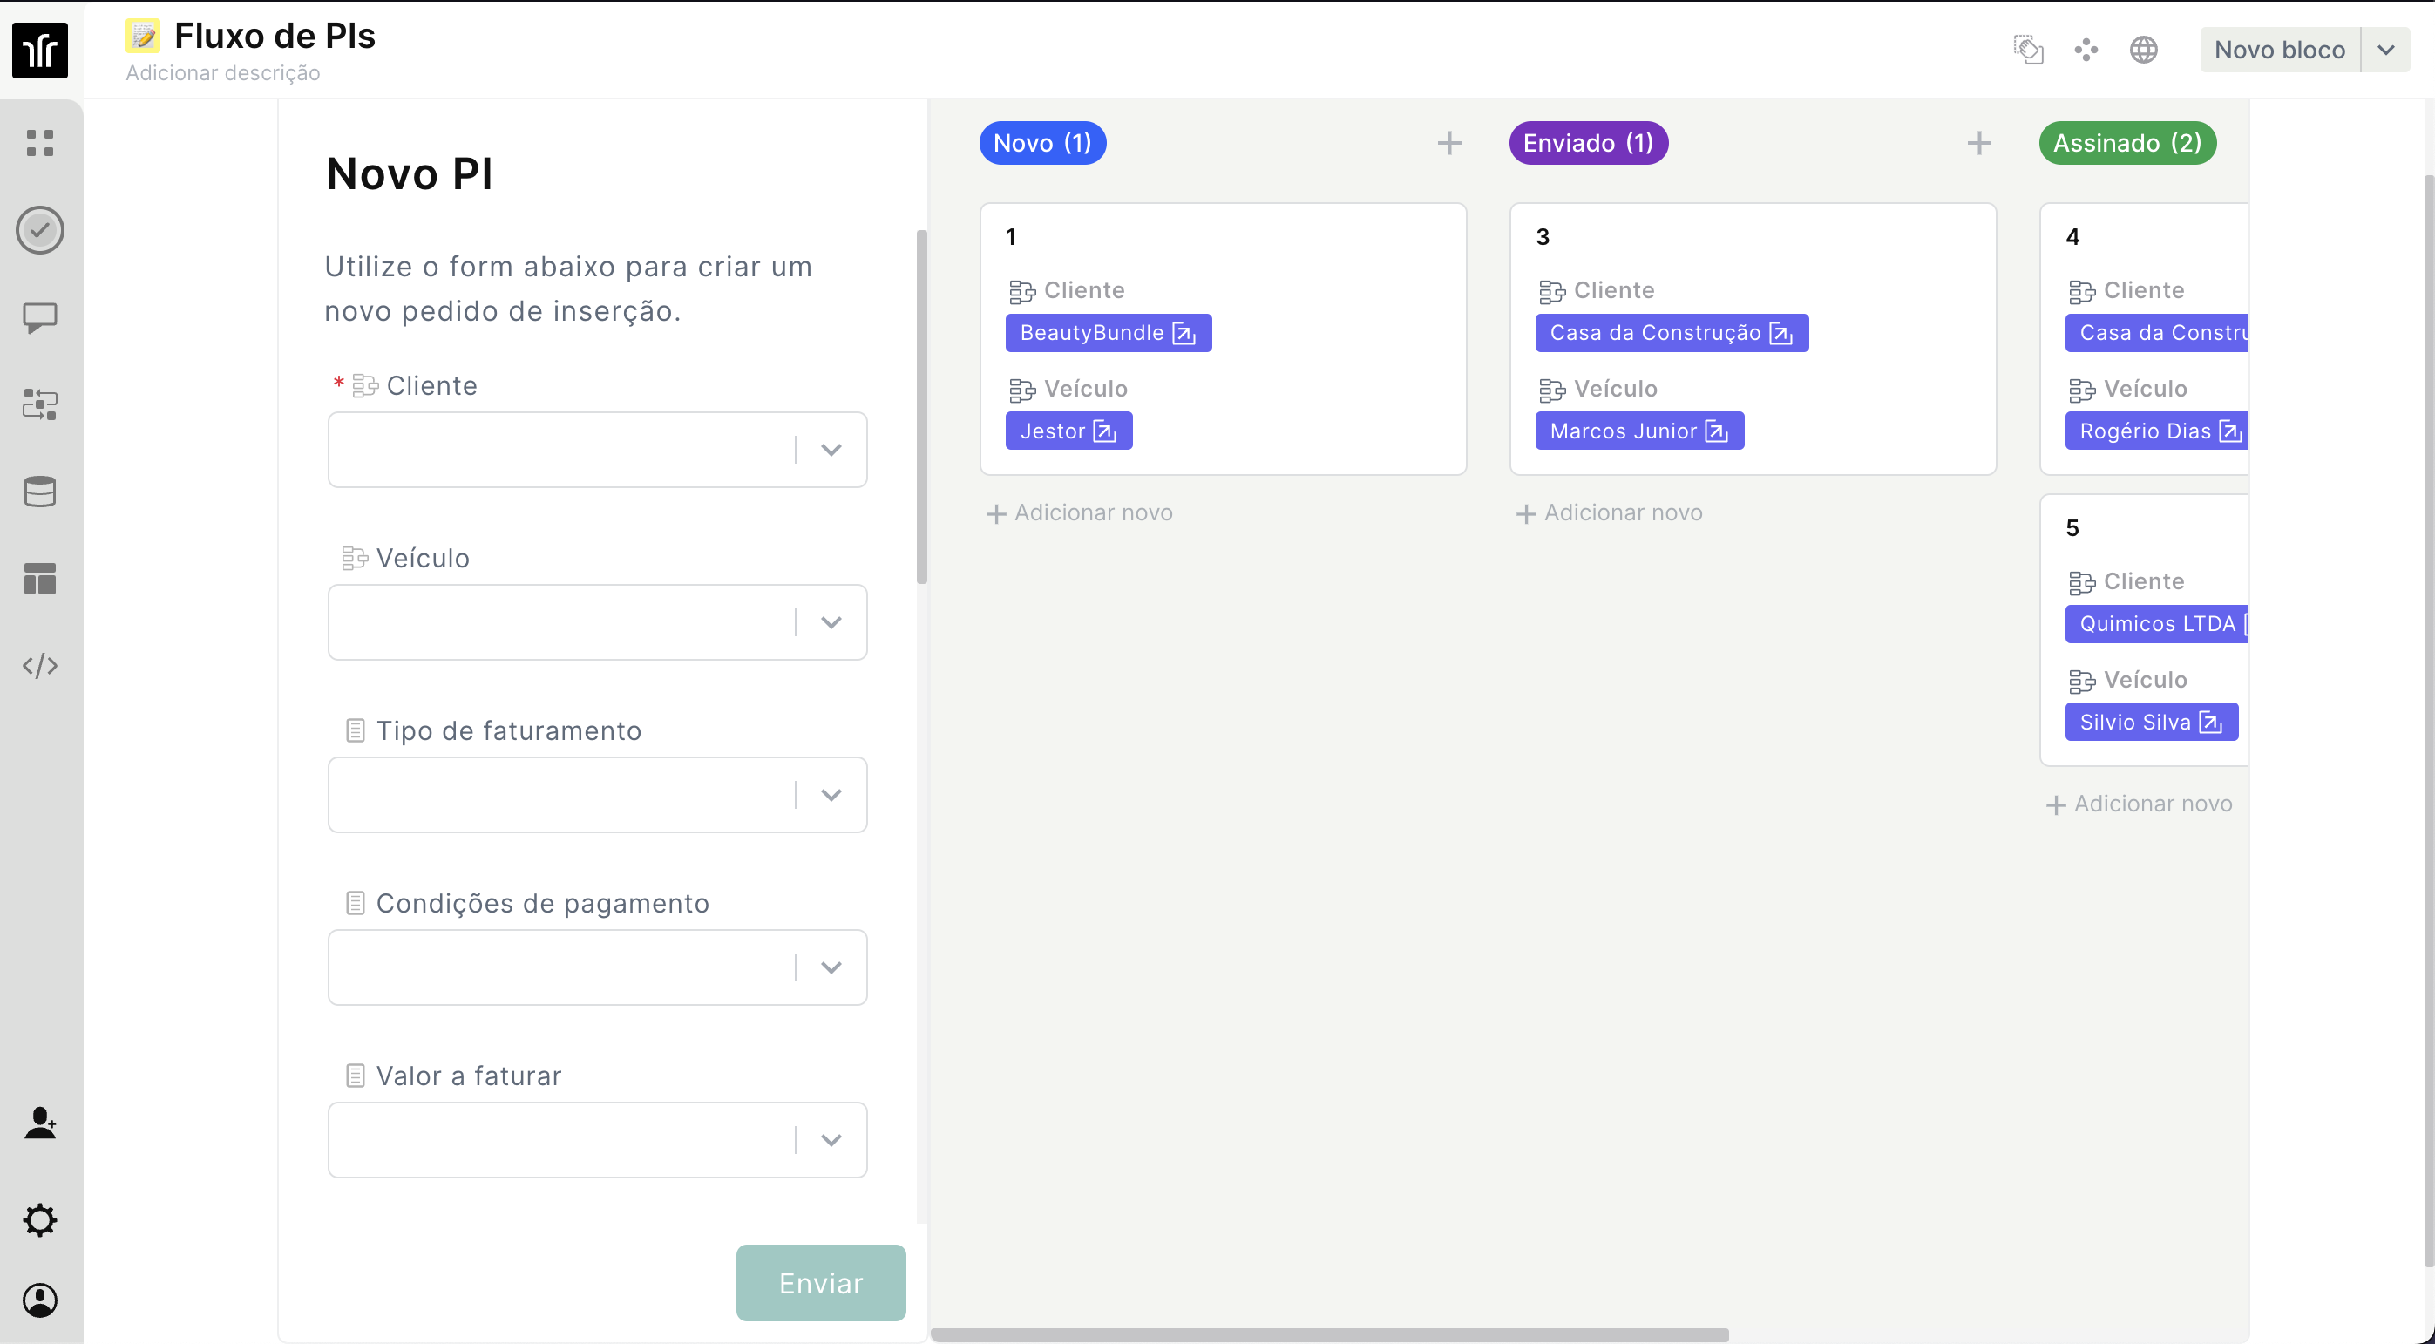Select the Assinado column label

(x=2126, y=143)
